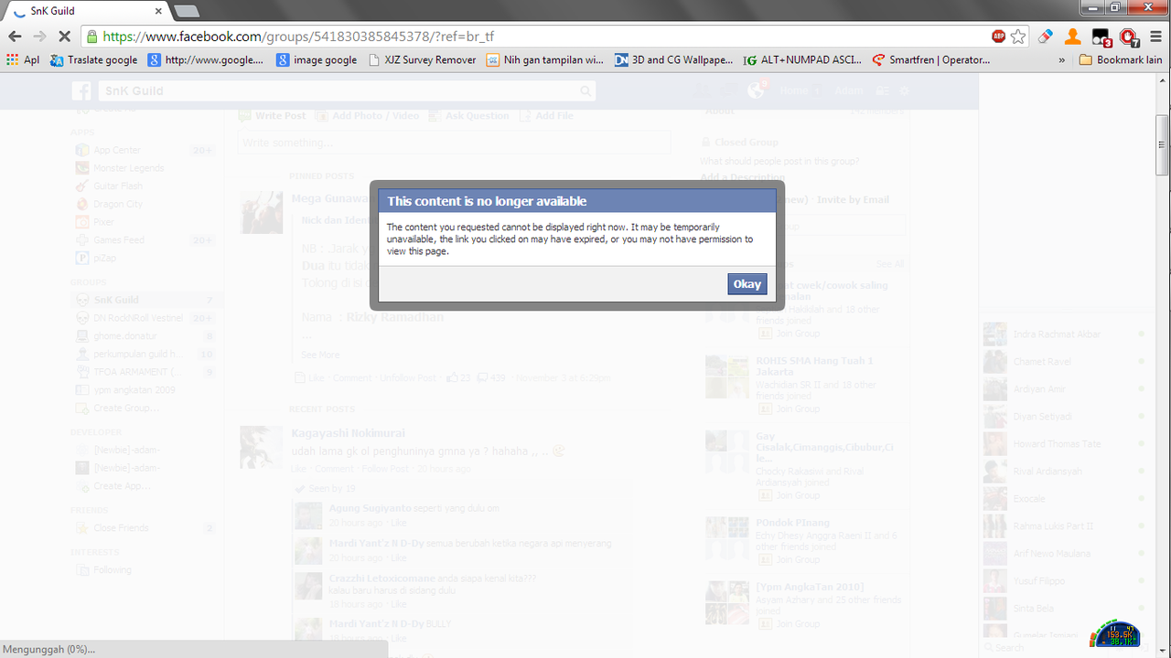Open the red hand blocker extension icon
The width and height of the screenshot is (1171, 658).
pos(1129,37)
